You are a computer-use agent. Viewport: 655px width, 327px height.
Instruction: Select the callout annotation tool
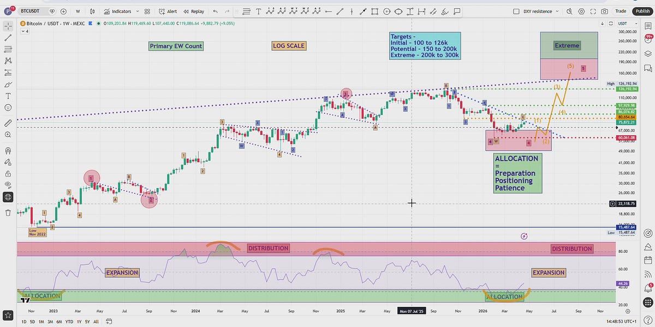pyautogui.click(x=457, y=11)
